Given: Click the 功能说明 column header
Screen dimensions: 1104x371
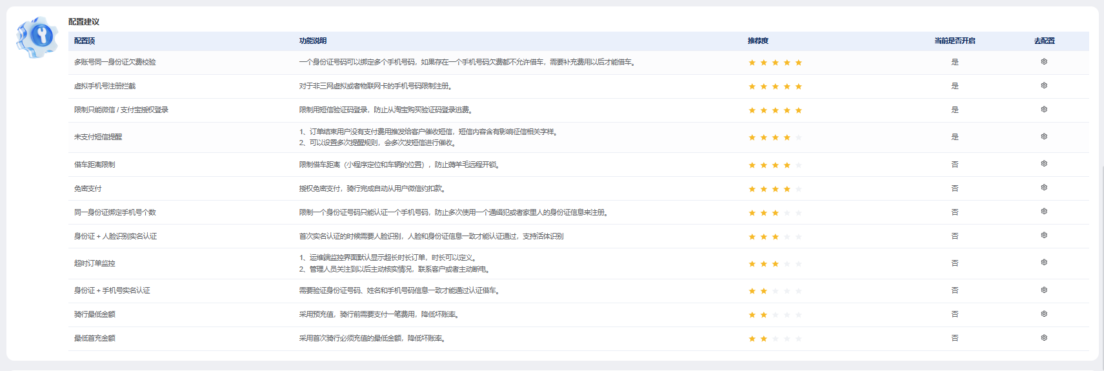Looking at the screenshot, I should [313, 41].
